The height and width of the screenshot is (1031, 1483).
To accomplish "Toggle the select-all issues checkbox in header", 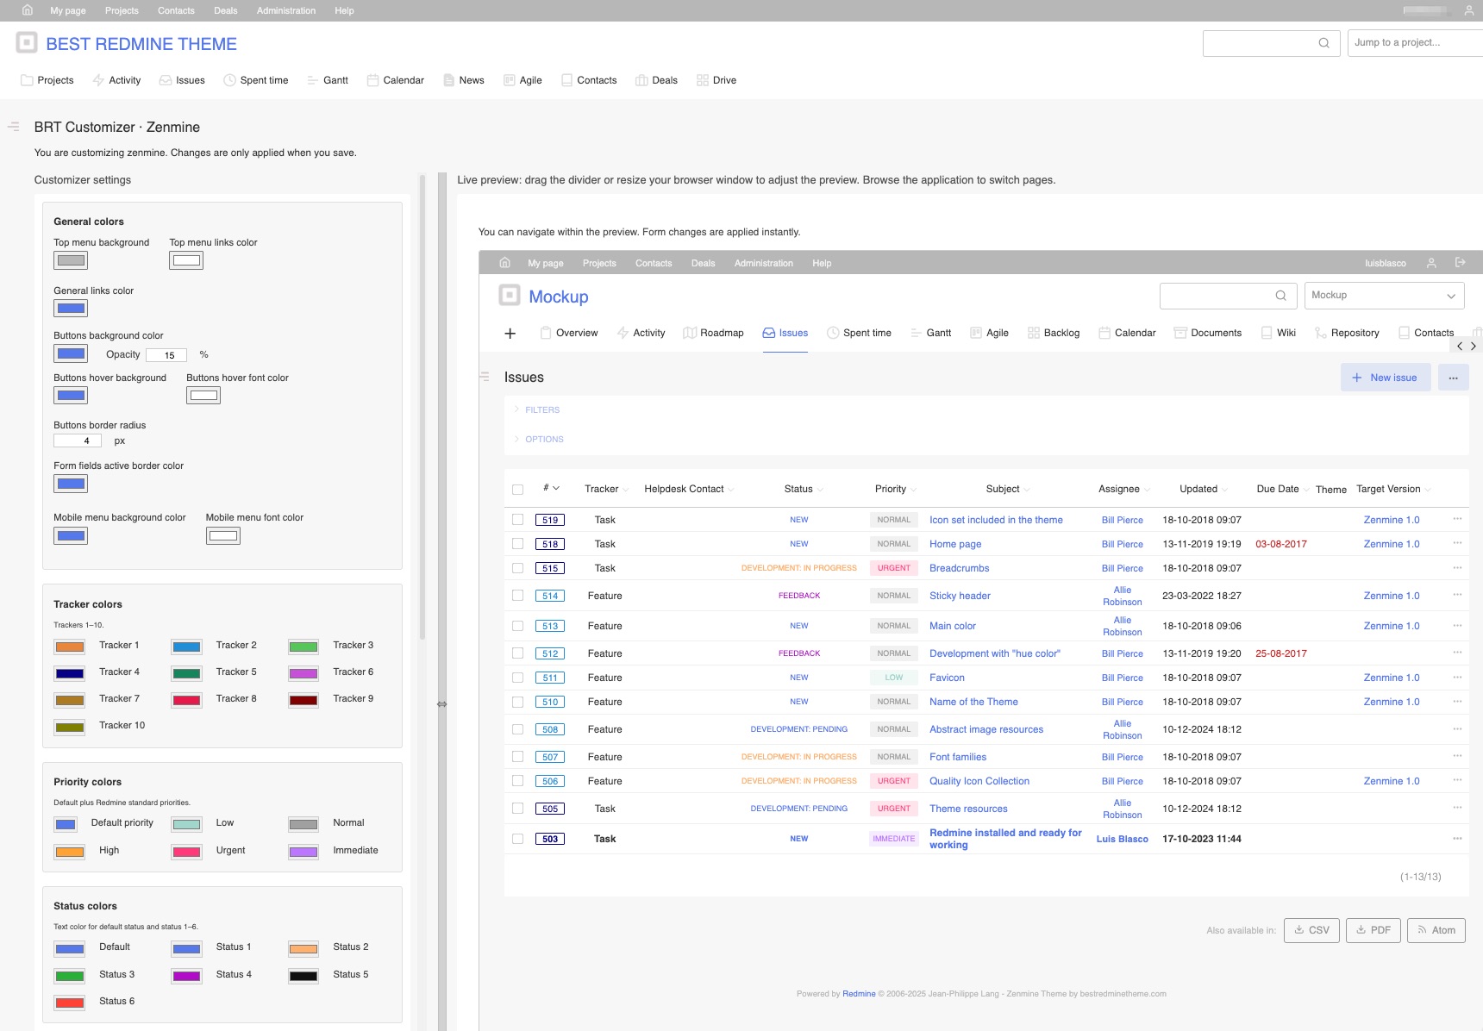I will [517, 490].
